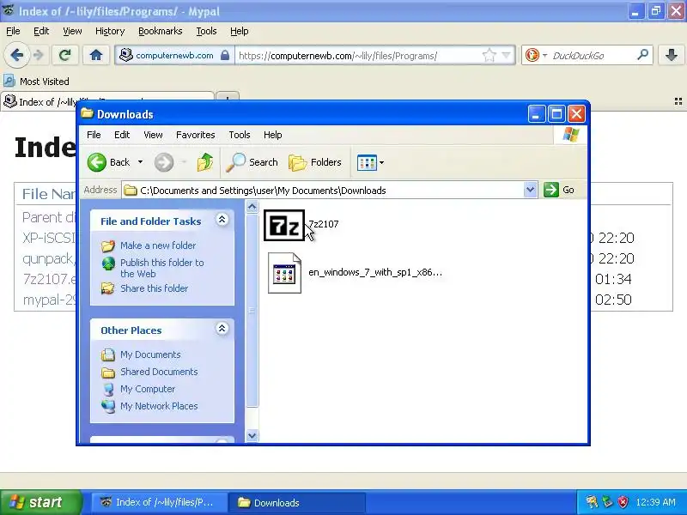Select the 7z2107 file name label
Viewport: 687px width, 515px height.
coord(324,224)
